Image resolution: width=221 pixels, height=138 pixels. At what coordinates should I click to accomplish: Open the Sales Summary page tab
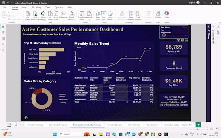click(152, 125)
